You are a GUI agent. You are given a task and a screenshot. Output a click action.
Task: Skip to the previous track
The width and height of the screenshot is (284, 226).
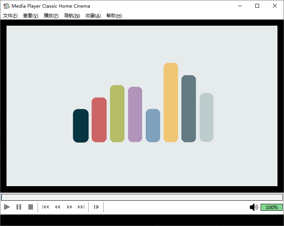pyautogui.click(x=45, y=207)
